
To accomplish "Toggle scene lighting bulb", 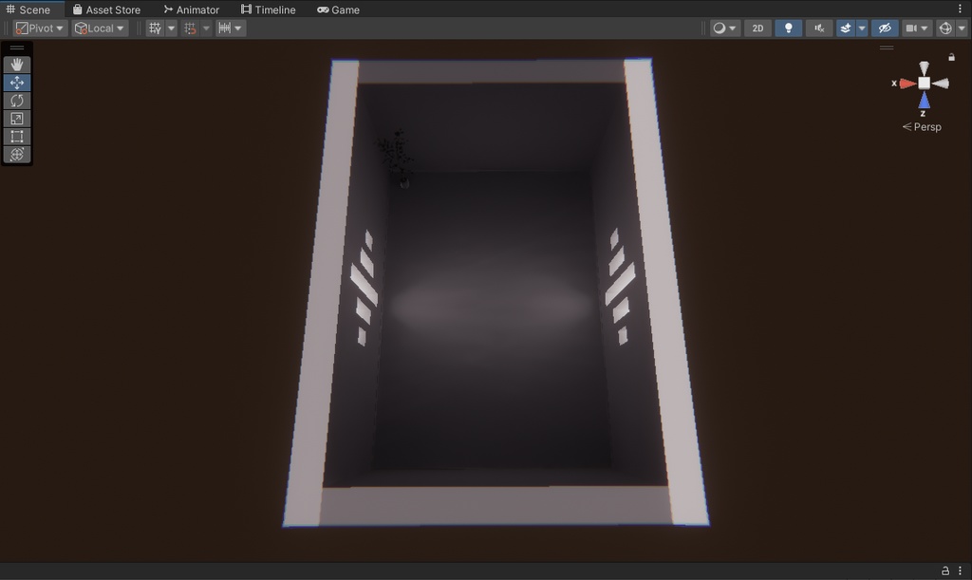I will coord(789,28).
